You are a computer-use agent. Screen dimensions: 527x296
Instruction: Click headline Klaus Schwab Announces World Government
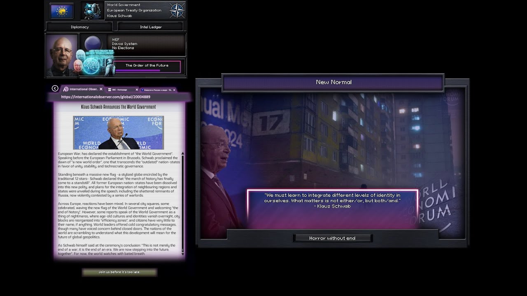tap(119, 107)
